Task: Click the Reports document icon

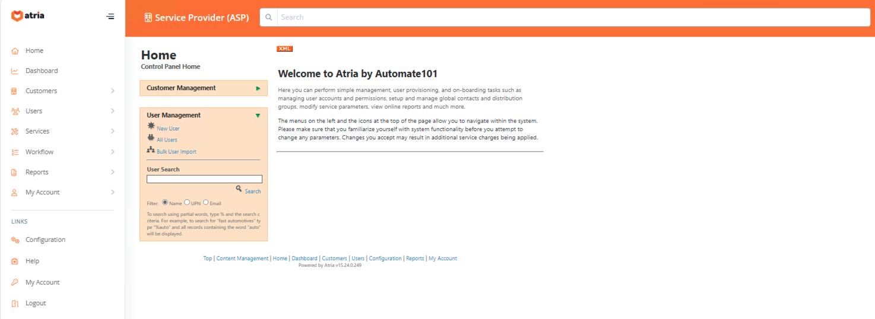Action: (15, 173)
